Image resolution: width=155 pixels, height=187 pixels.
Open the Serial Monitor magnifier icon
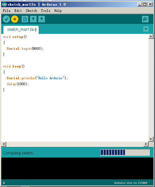point(145,19)
